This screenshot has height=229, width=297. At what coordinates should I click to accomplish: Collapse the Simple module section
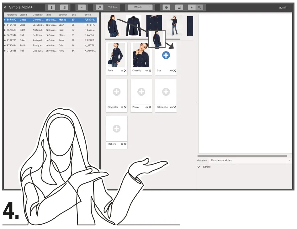199,167
